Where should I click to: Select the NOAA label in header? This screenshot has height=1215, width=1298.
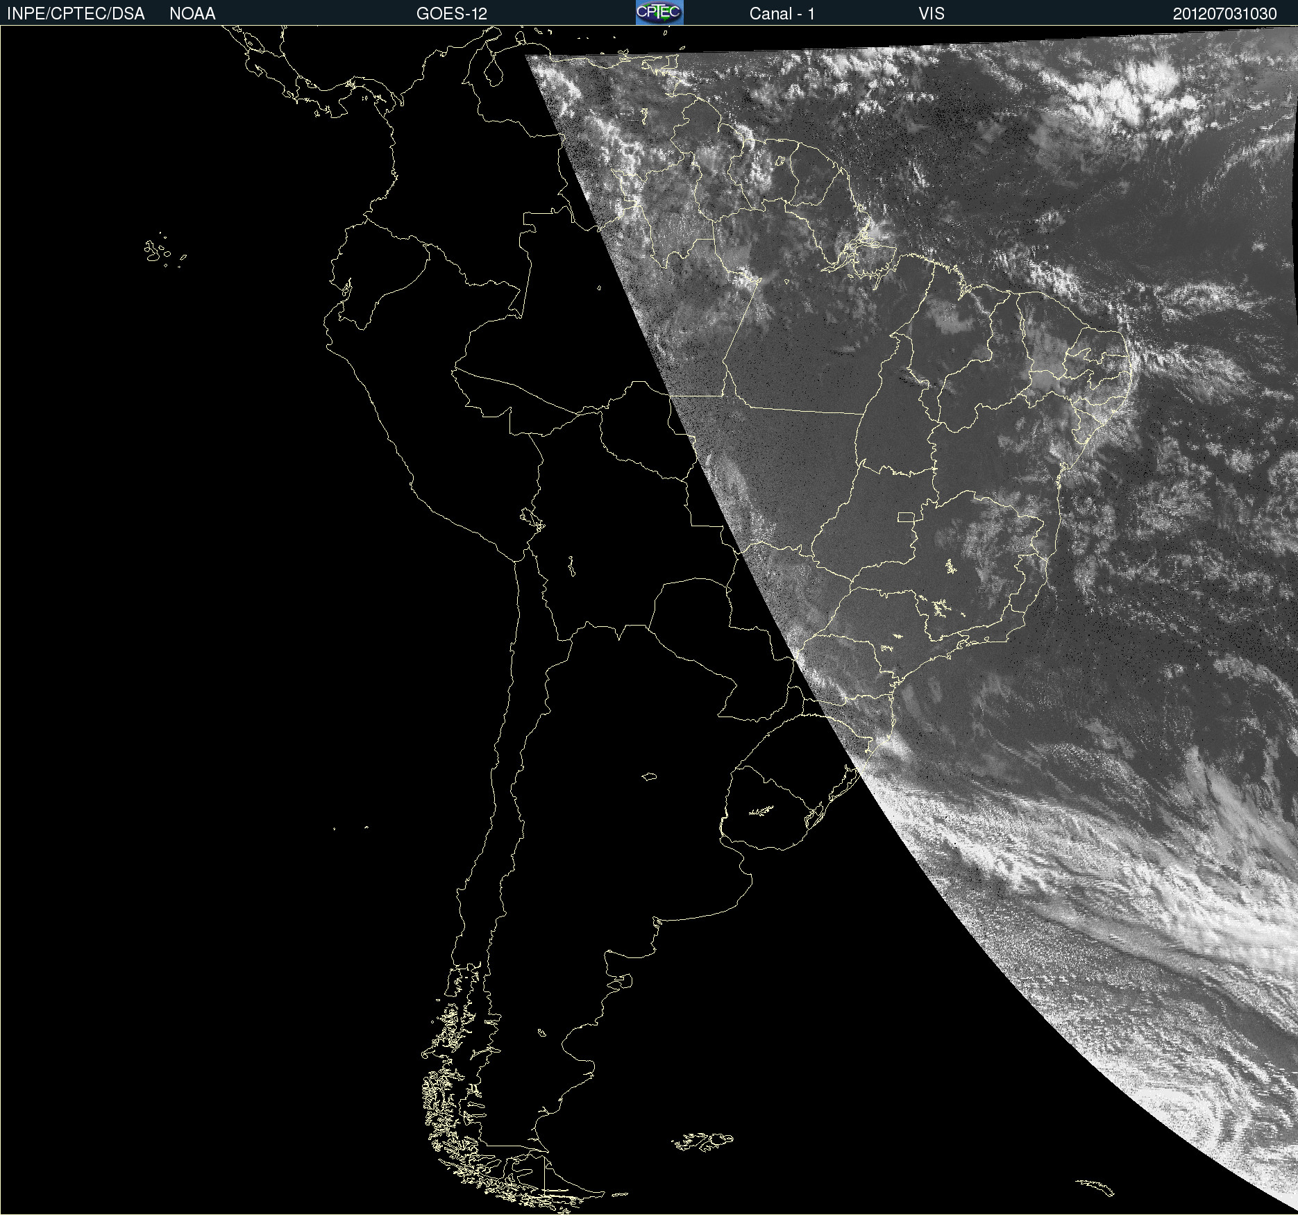pos(192,14)
